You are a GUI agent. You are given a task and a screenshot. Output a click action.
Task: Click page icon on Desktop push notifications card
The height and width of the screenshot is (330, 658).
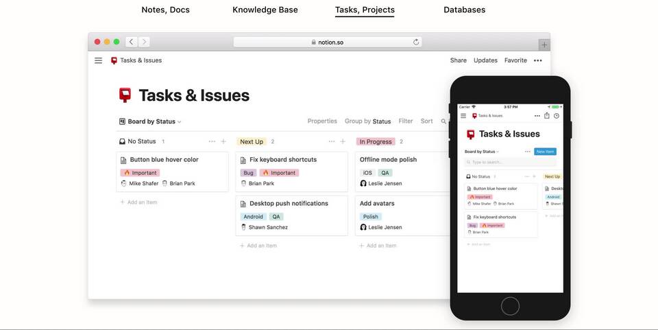click(243, 204)
